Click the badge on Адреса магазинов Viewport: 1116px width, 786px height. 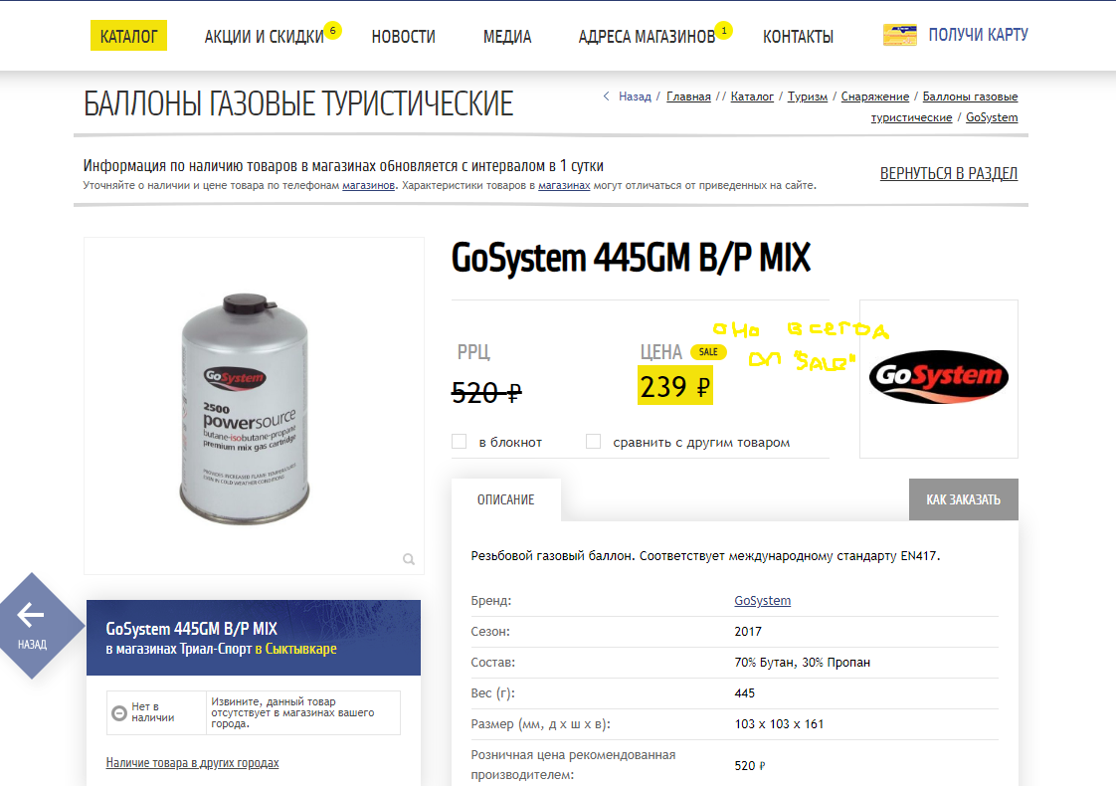724,31
